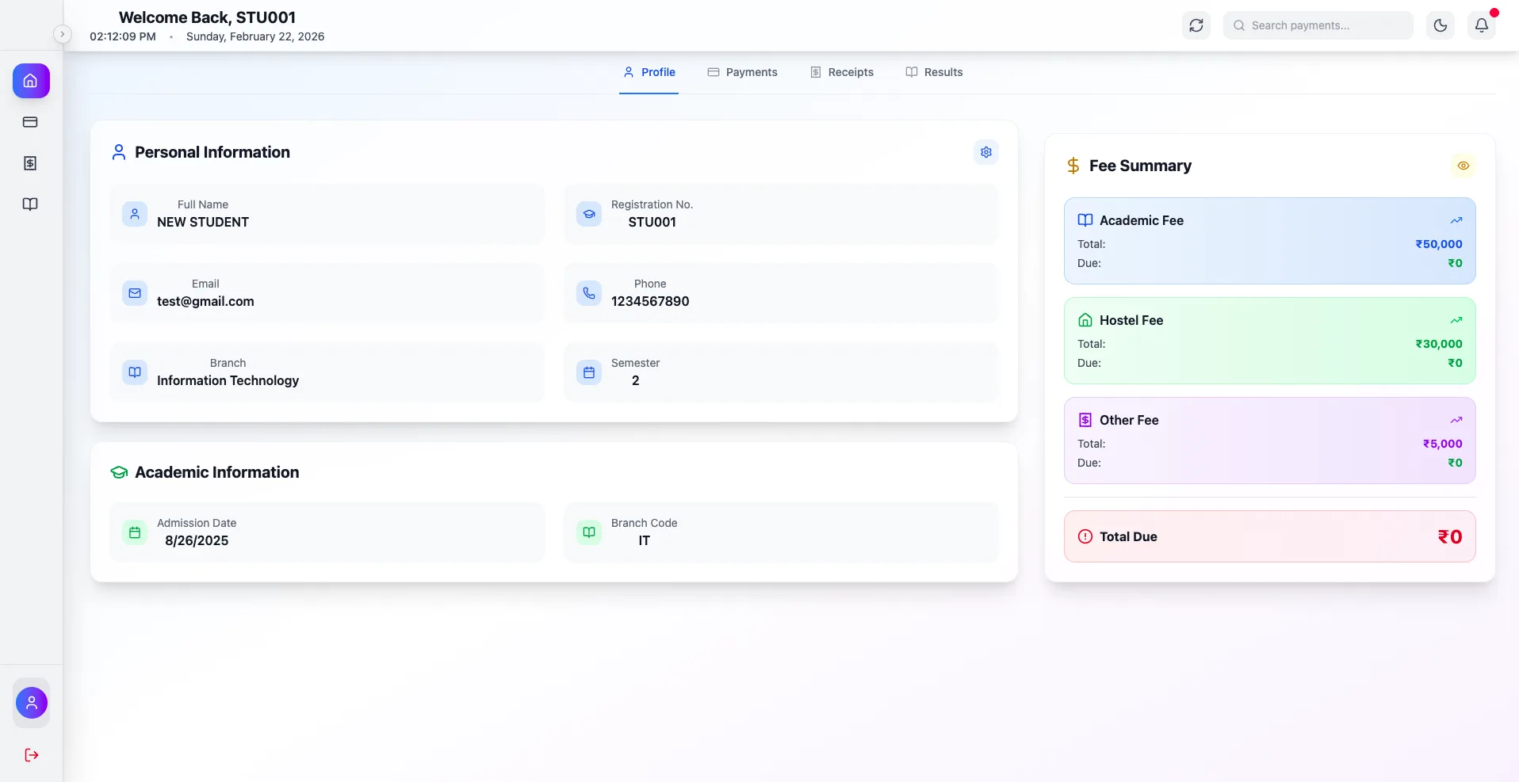Switch to the Payments tab

click(742, 72)
